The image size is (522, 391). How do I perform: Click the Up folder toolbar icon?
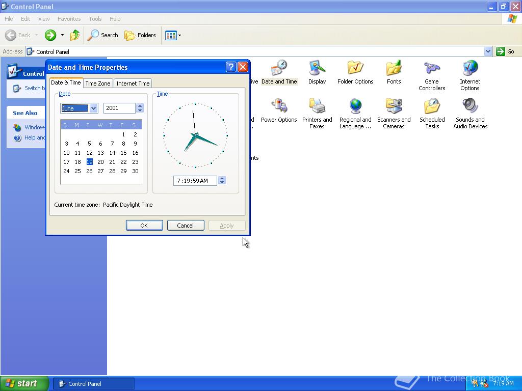(x=75, y=35)
